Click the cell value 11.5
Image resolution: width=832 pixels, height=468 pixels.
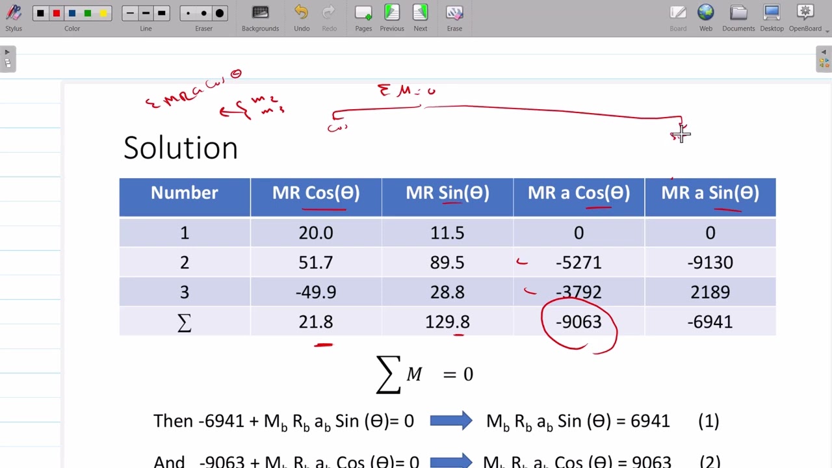(447, 233)
